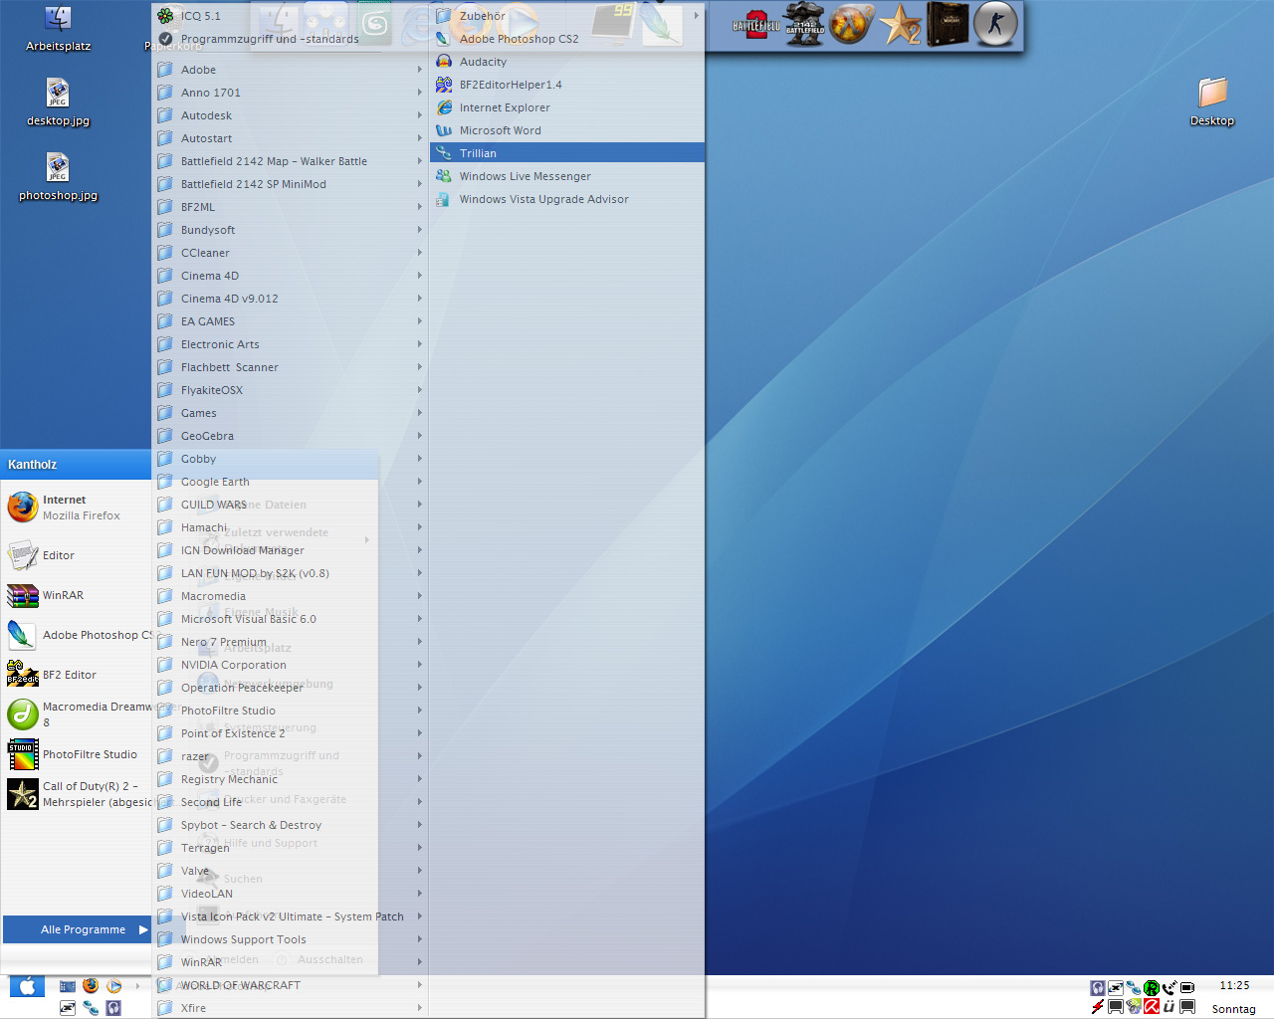Open Microsoft Word from submenu
Screen dimensions: 1274x1019
567,130
